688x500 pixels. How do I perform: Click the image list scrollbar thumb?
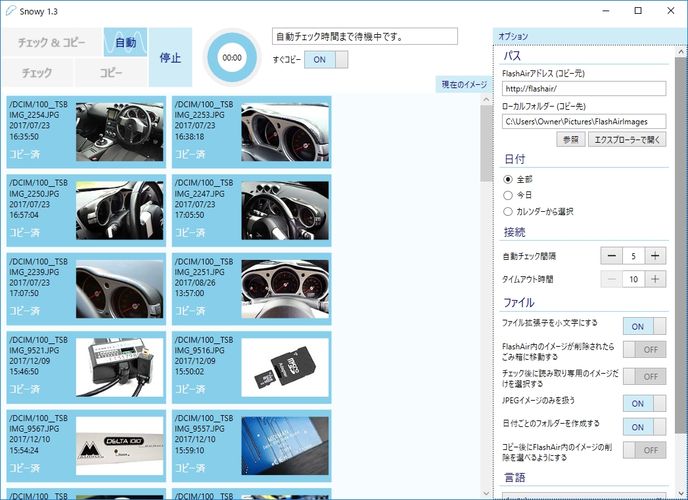tap(486, 143)
